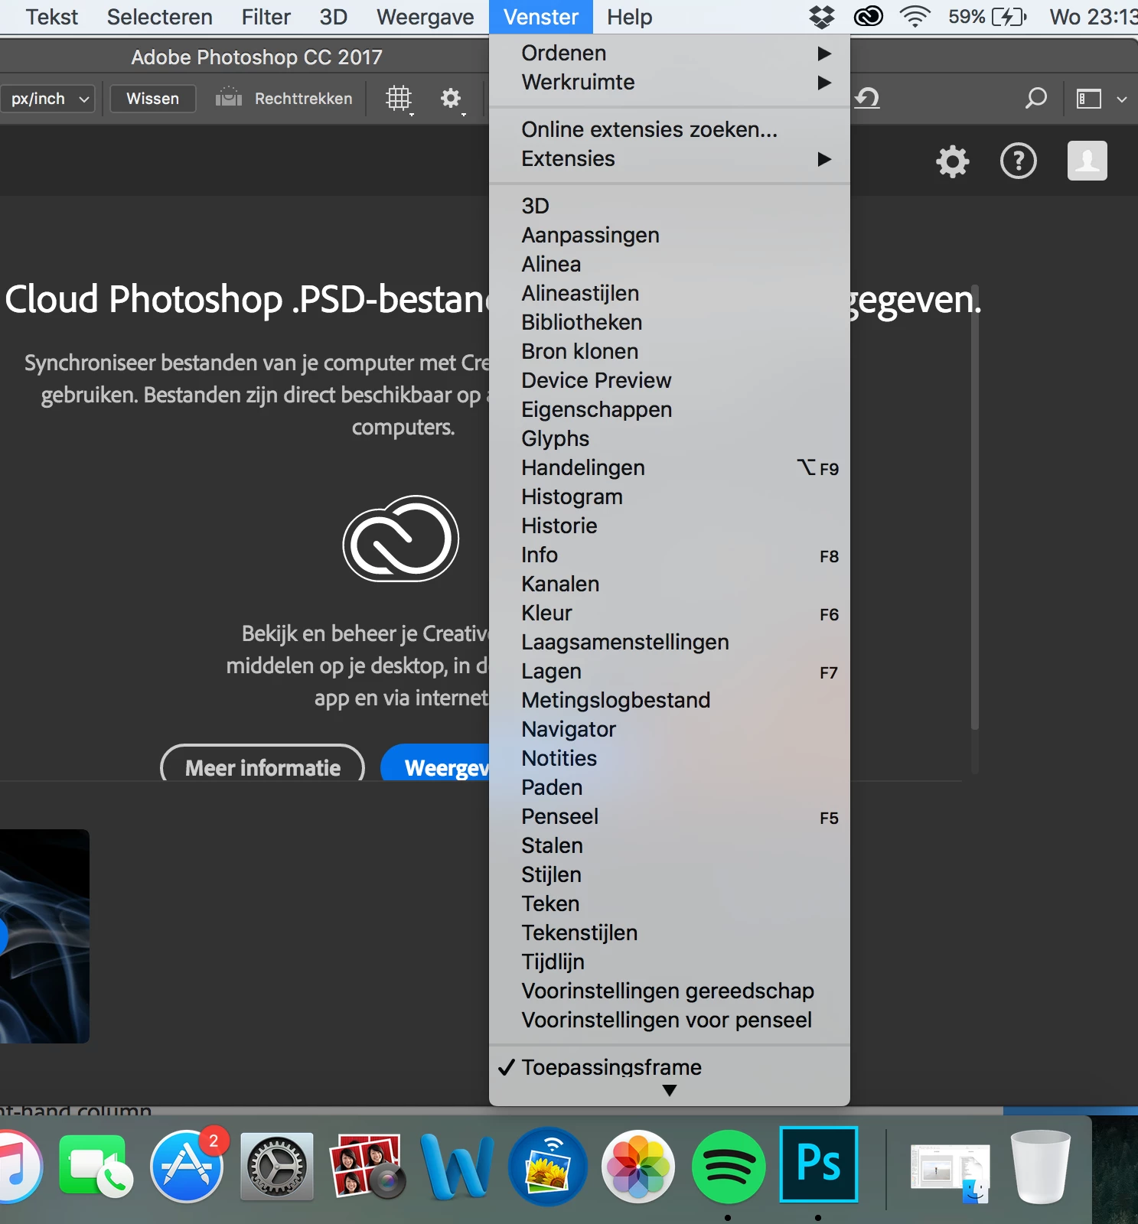Image resolution: width=1138 pixels, height=1224 pixels.
Task: Click the question mark help icon
Action: coord(1019,161)
